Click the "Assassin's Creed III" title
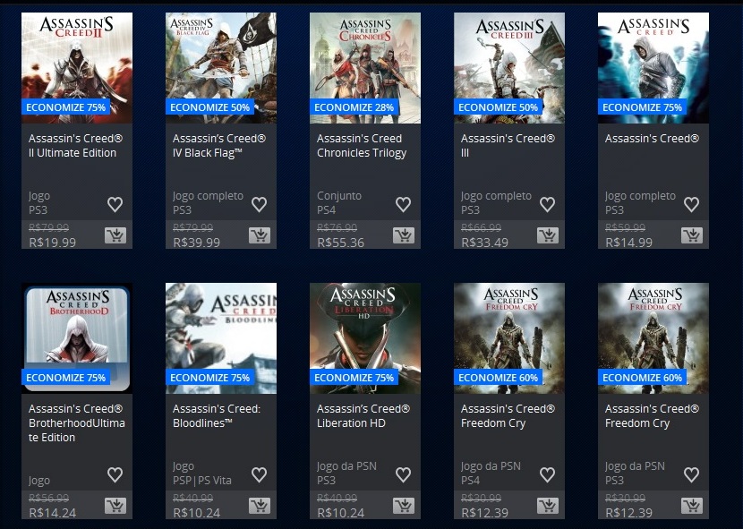The height and width of the screenshot is (529, 743). tap(508, 146)
